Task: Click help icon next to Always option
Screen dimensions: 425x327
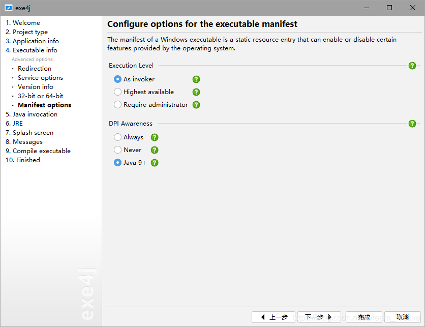Action: (155, 137)
